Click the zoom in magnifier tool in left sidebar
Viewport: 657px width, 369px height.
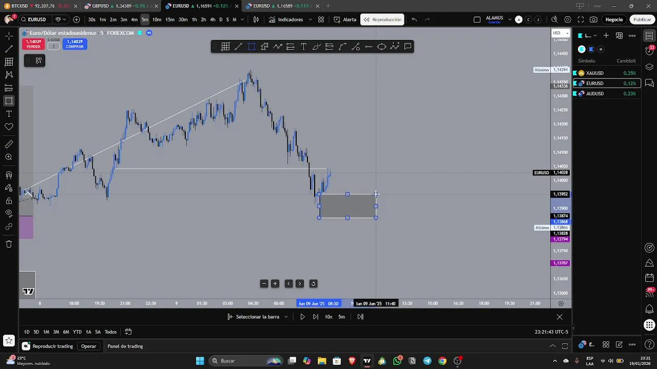[9, 157]
